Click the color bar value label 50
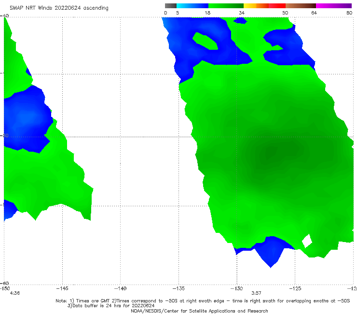 [x=285, y=13]
